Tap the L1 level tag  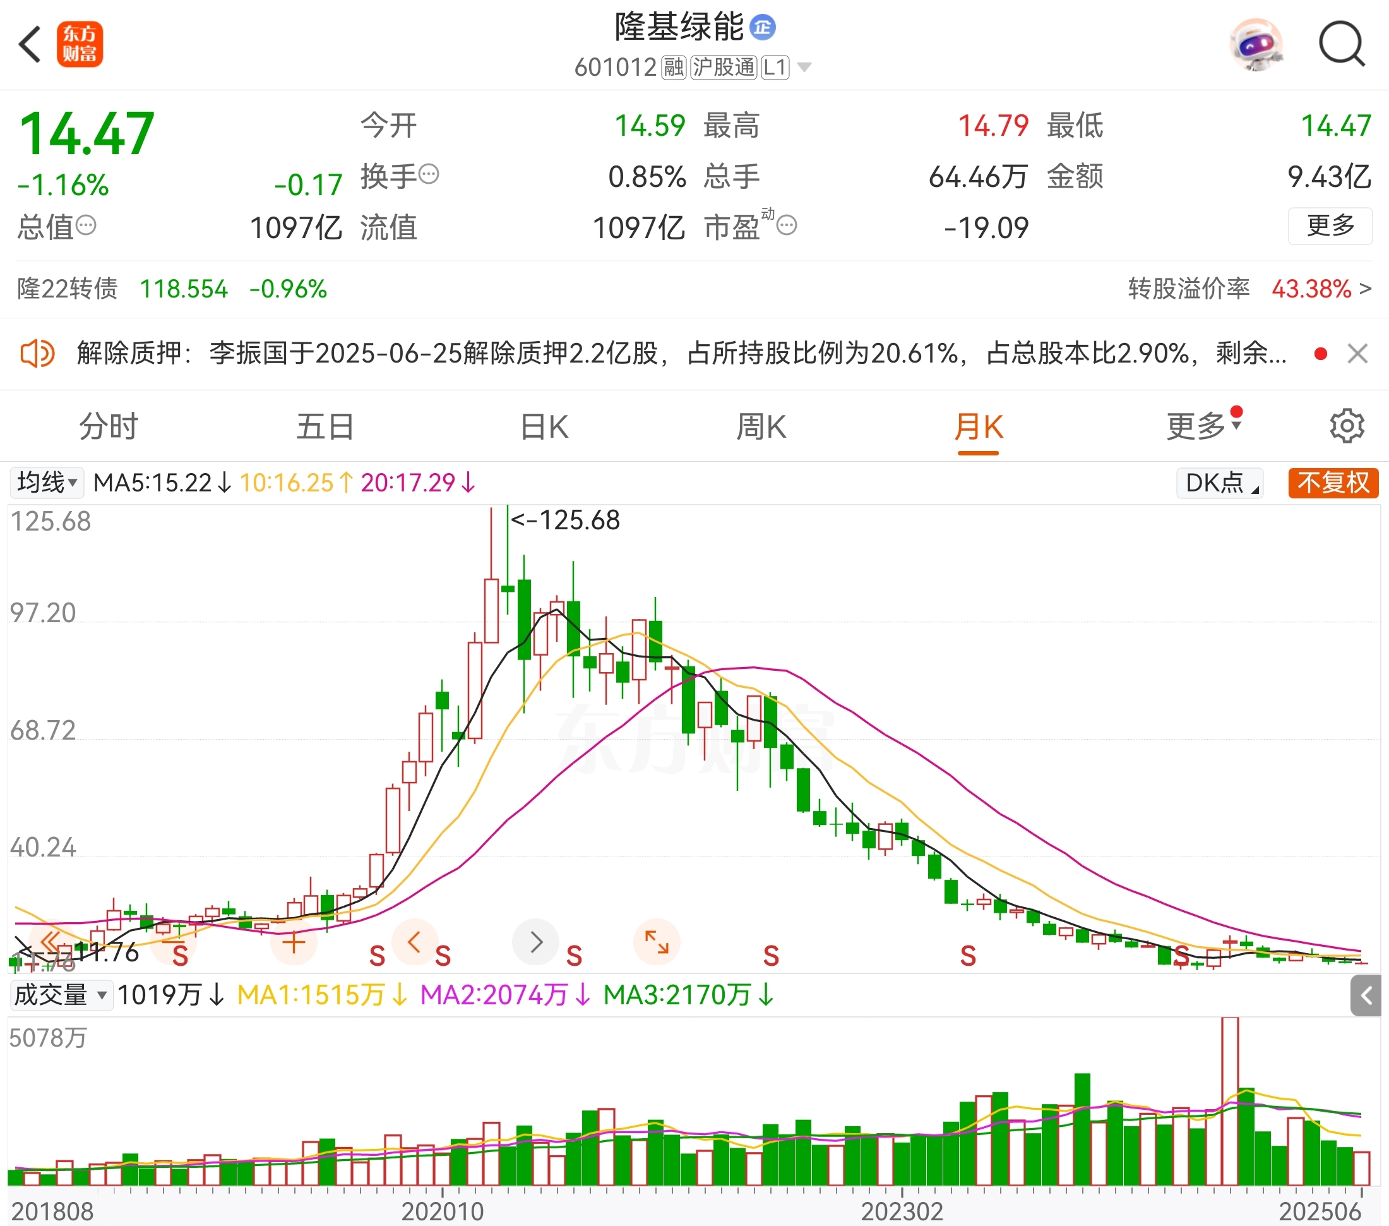coord(775,68)
